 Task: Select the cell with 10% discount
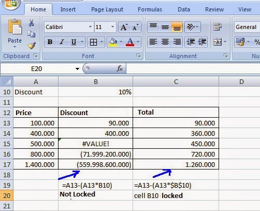tap(96, 92)
